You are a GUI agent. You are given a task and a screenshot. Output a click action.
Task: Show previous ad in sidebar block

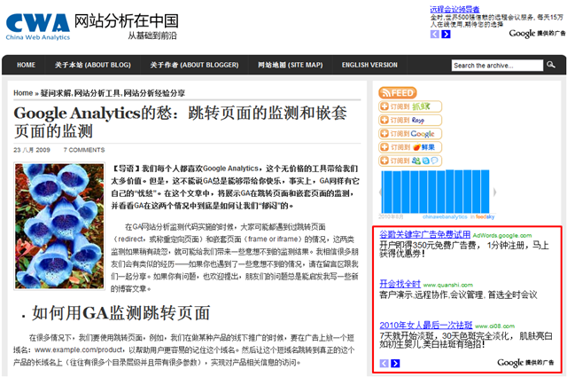384,363
